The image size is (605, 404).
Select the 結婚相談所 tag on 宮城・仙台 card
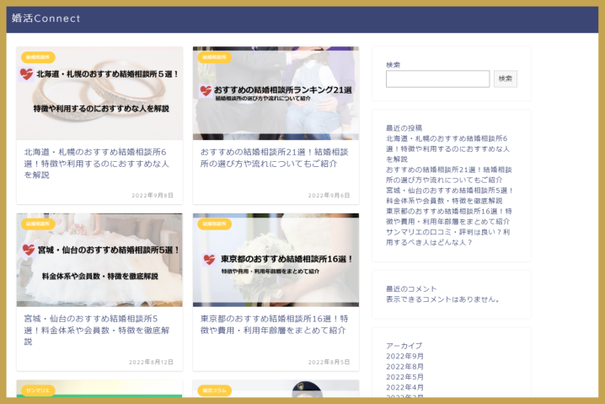[x=38, y=224]
